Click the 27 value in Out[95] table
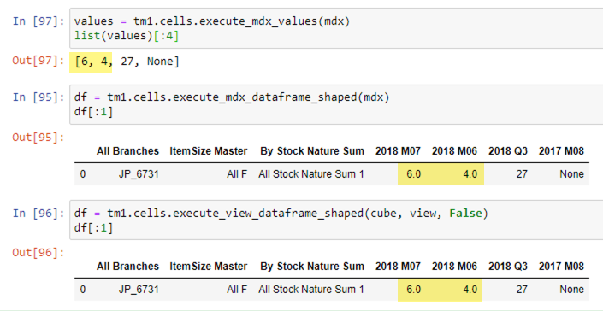 point(522,174)
